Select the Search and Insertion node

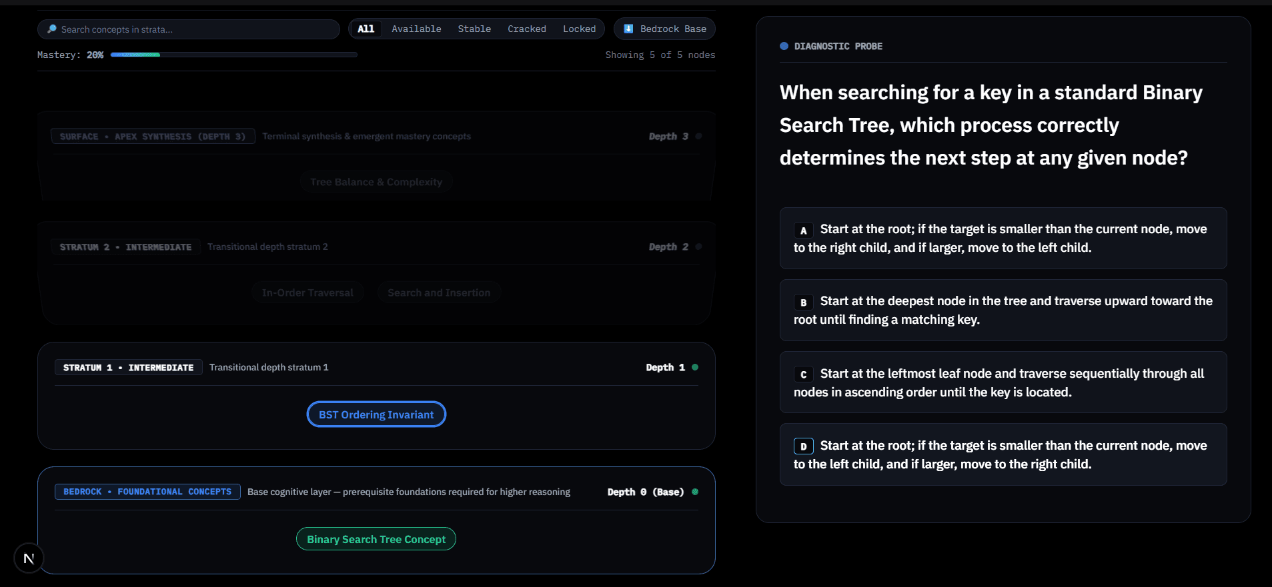pos(439,293)
